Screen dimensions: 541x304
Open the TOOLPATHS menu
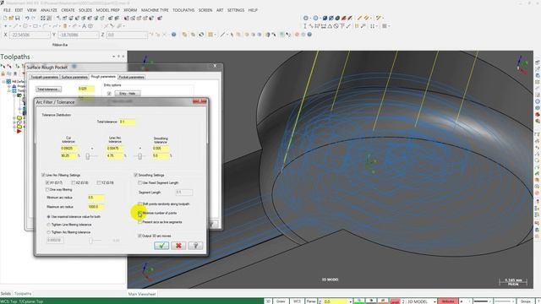tap(183, 10)
